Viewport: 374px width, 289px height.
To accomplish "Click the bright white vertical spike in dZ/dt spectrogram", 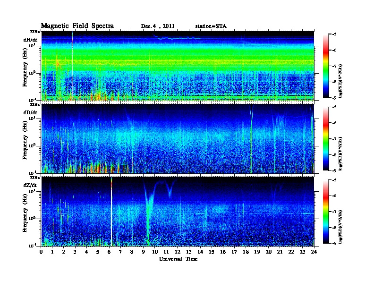I will click(111, 212).
